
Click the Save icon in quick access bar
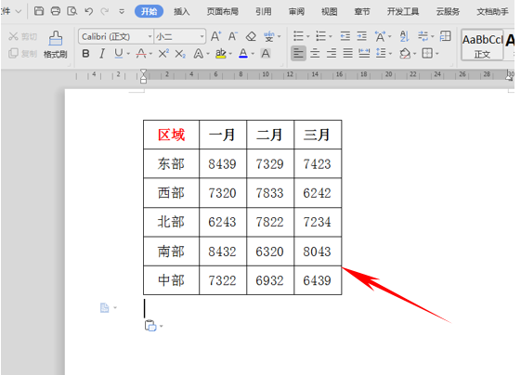39,11
